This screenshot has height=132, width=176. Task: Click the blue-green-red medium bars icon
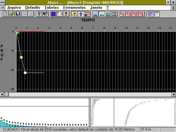pyautogui.click(x=108, y=14)
